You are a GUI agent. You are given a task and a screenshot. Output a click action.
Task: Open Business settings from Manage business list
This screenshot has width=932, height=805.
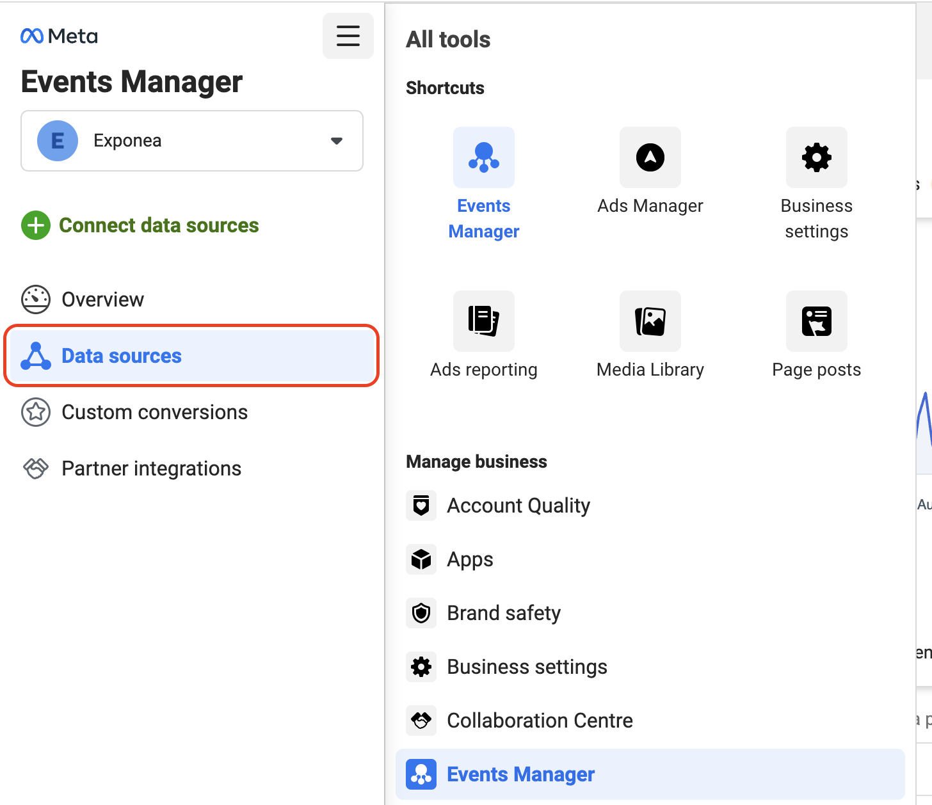(x=527, y=667)
